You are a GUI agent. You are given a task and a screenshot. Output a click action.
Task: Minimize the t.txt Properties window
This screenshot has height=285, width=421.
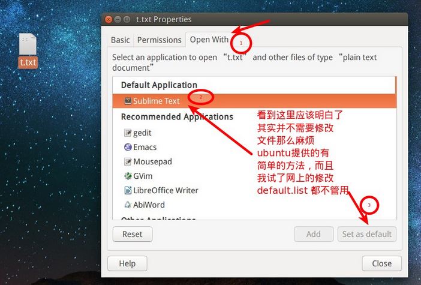pos(118,20)
